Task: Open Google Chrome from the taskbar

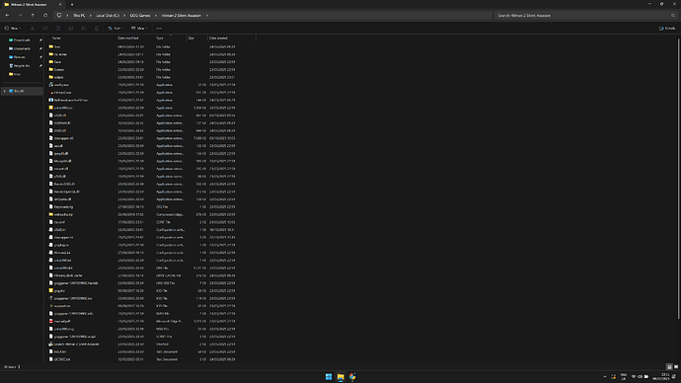Action: tap(352, 377)
